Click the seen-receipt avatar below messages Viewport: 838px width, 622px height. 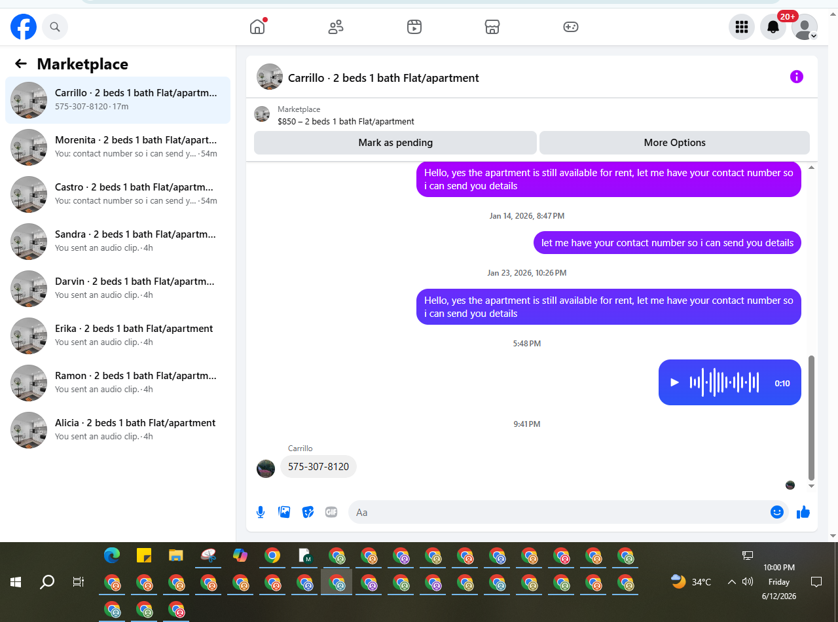point(790,485)
